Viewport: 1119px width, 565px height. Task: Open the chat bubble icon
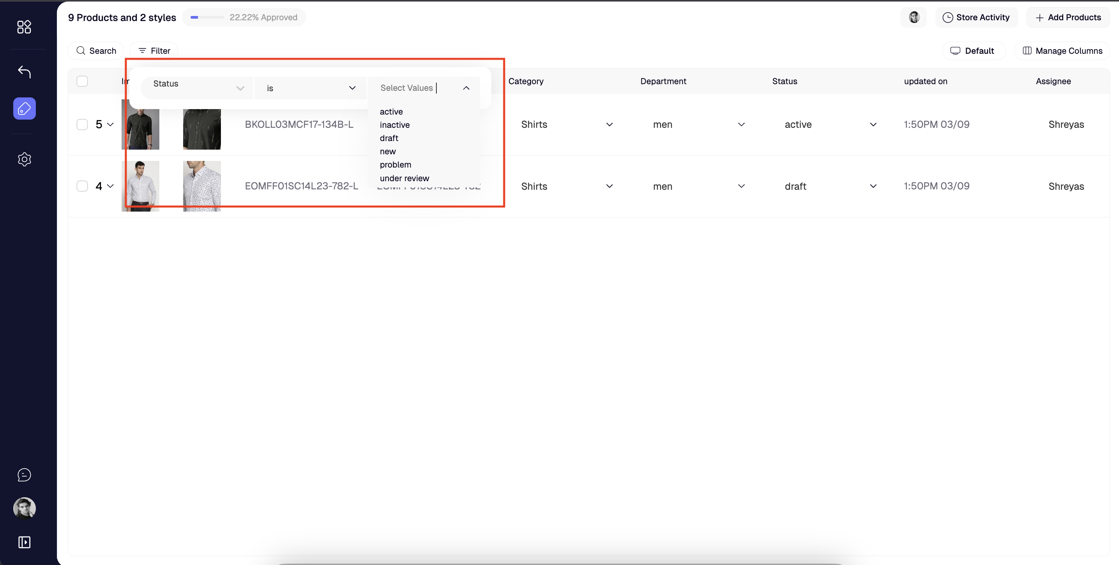24,475
